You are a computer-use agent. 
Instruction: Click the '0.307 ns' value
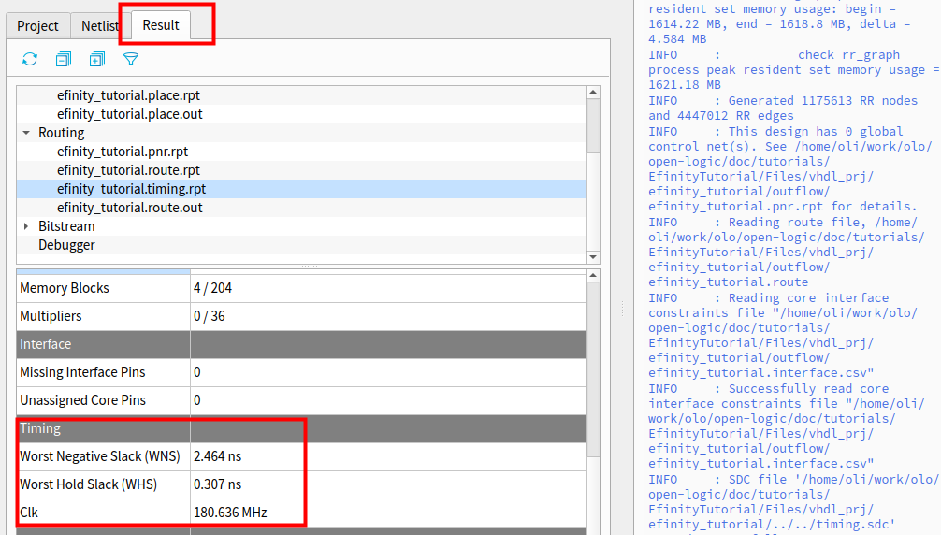click(217, 484)
